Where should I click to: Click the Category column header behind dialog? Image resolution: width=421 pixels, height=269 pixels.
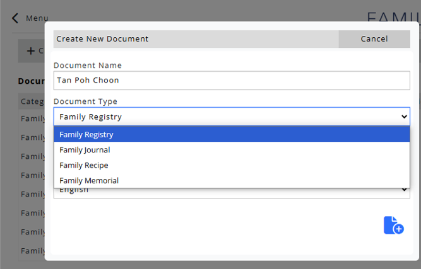(x=32, y=101)
